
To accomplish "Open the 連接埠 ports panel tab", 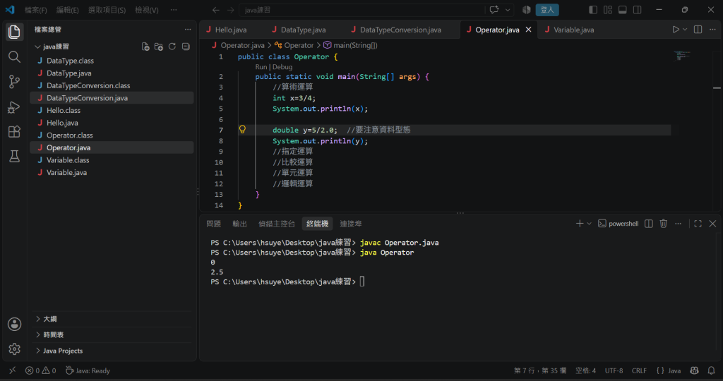I will [350, 224].
